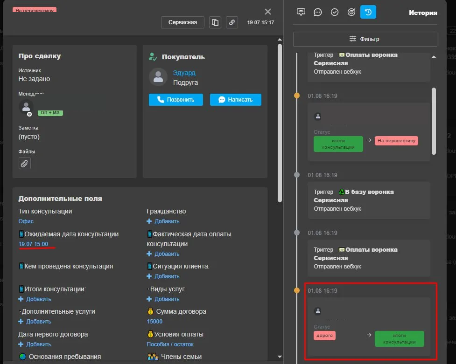Click the manager avatar
The height and width of the screenshot is (364, 456).
click(26, 107)
